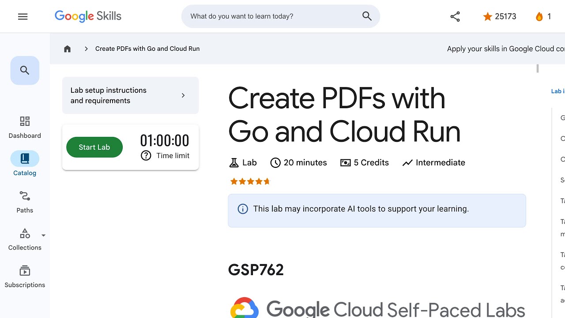The width and height of the screenshot is (565, 318).
Task: Click the Intermediate trend icon
Action: click(407, 163)
